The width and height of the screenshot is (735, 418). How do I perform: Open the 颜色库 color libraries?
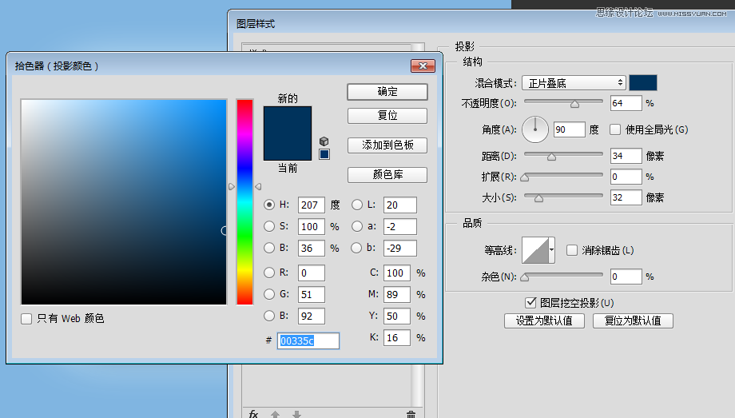click(387, 175)
